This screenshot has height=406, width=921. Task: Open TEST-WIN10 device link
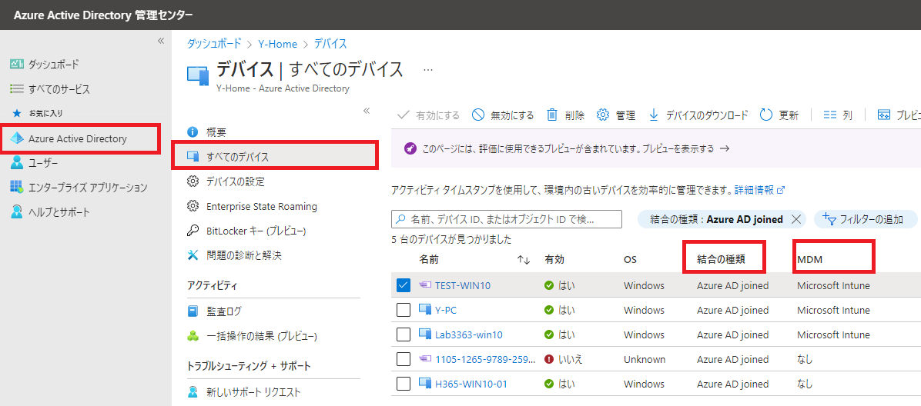coord(462,286)
